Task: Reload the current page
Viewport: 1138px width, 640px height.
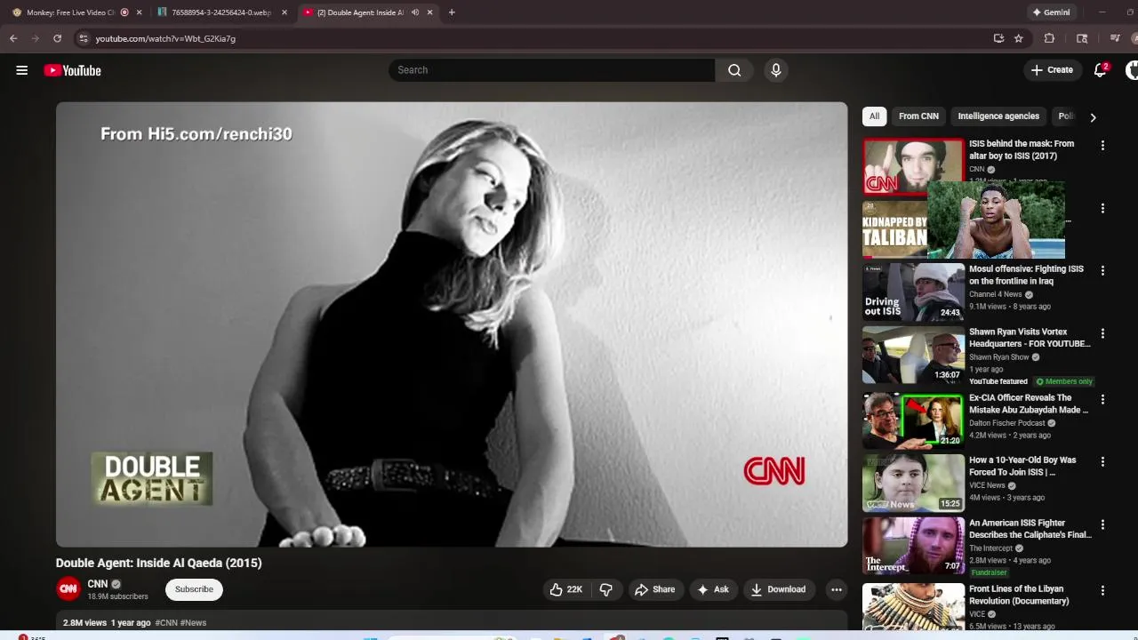Action: [57, 38]
